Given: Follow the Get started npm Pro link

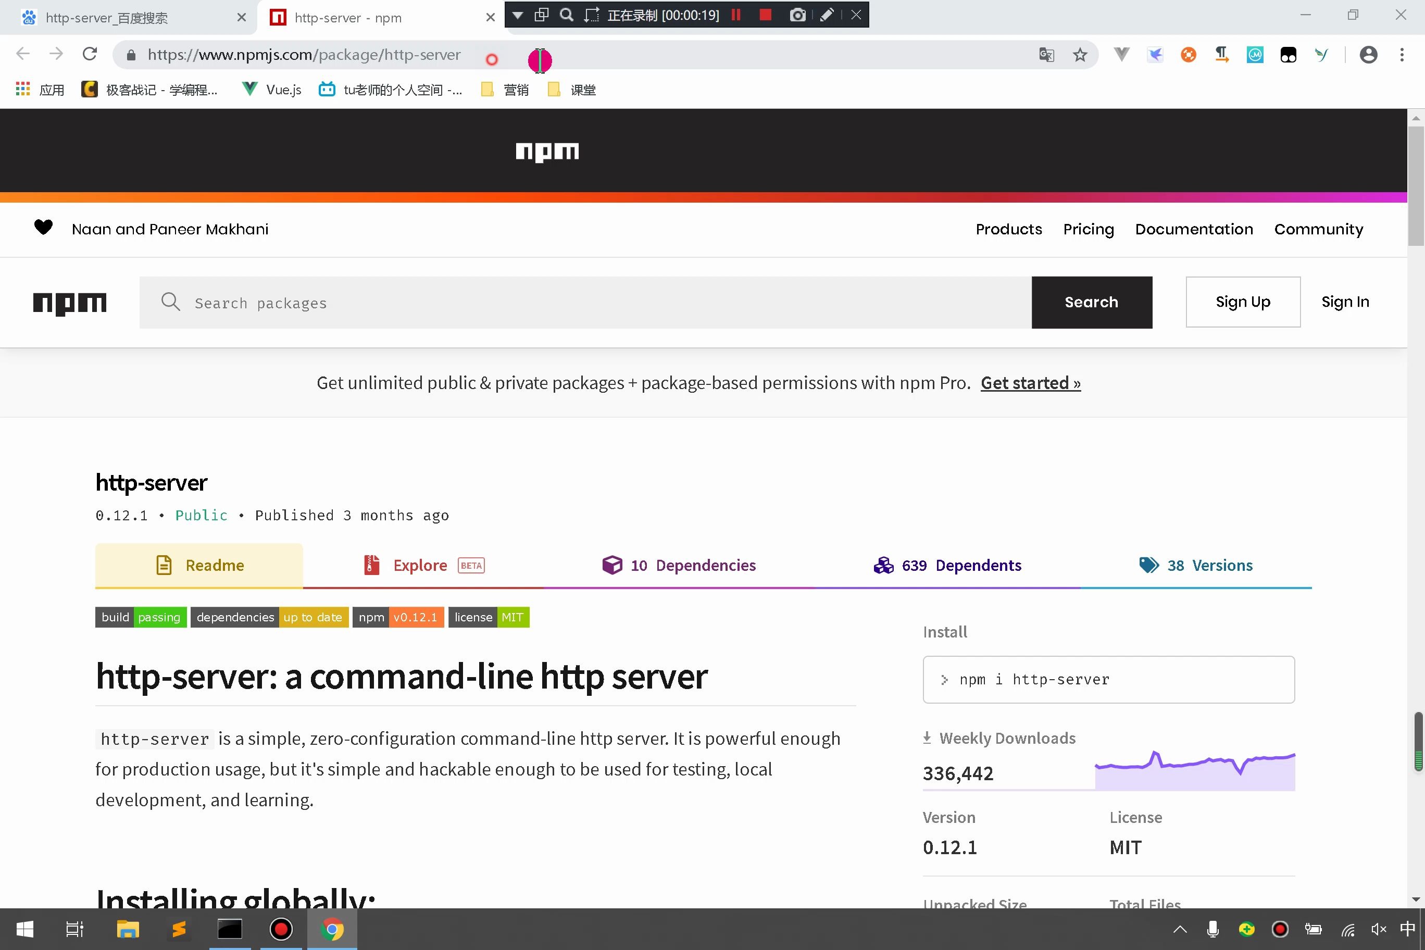Looking at the screenshot, I should [1030, 383].
